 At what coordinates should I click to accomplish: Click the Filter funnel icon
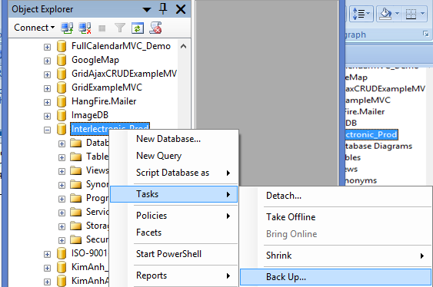[120, 28]
